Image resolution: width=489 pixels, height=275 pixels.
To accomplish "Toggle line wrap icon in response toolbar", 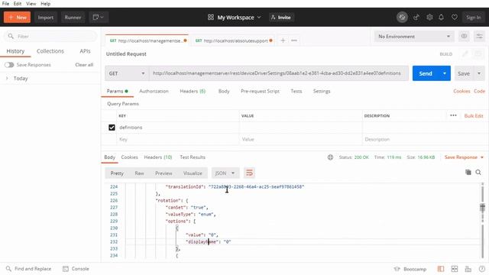I will 249,173.
